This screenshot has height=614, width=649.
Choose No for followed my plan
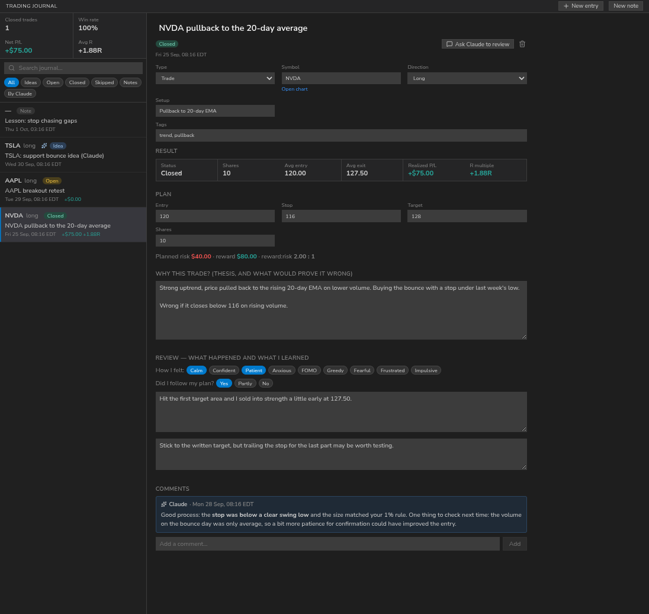tap(266, 383)
